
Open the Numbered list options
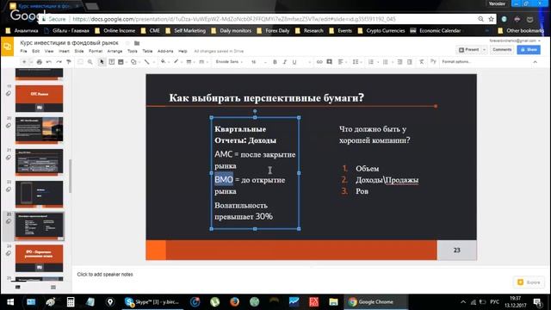(372, 62)
